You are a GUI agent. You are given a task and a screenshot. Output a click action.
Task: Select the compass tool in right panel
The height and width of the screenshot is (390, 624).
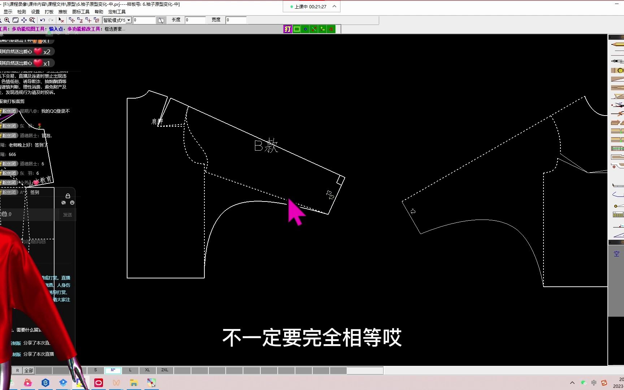coord(617,61)
